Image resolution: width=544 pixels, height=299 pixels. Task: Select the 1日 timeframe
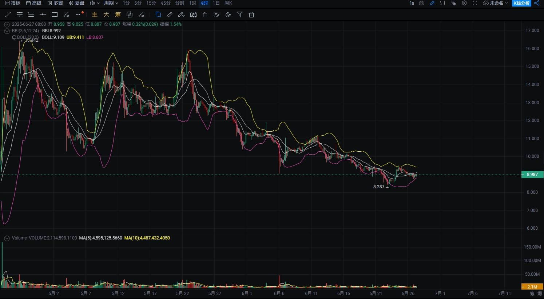216,3
